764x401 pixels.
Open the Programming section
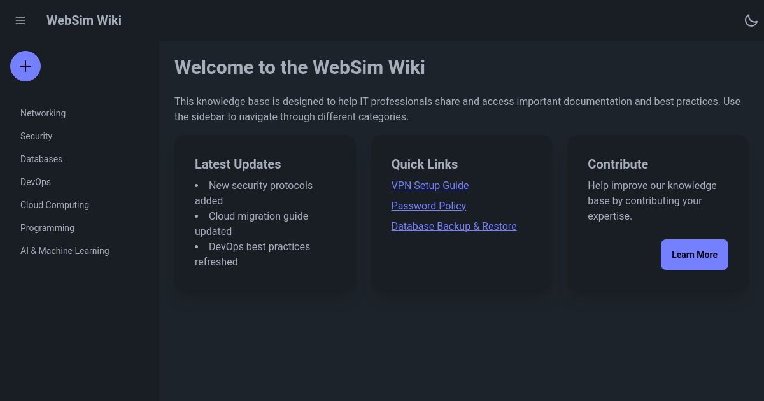point(47,228)
